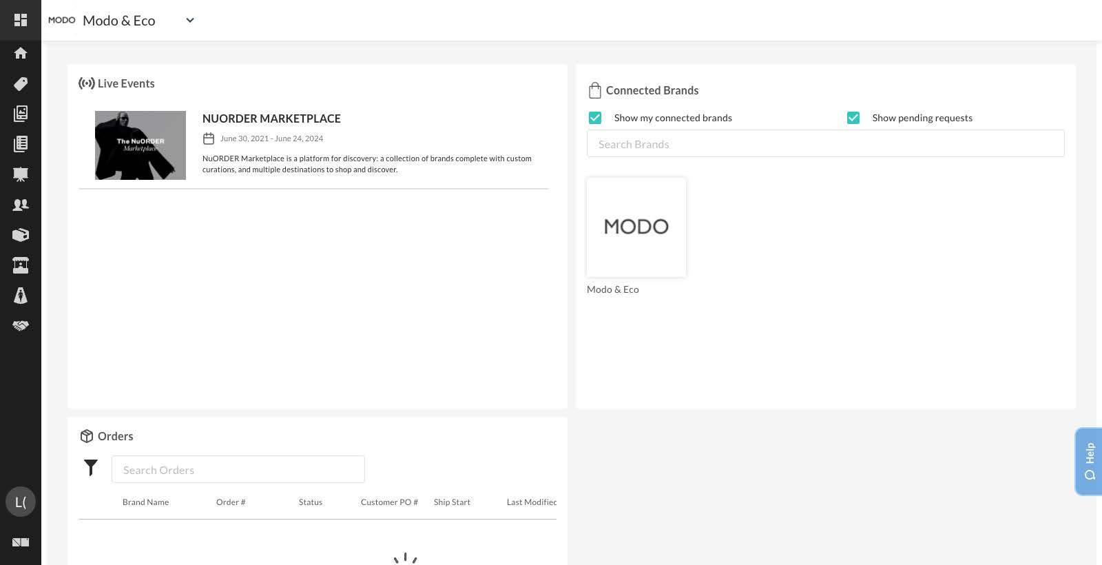This screenshot has width=1102, height=565.
Task: Go to Home via sidebar house icon
Action: tap(21, 53)
